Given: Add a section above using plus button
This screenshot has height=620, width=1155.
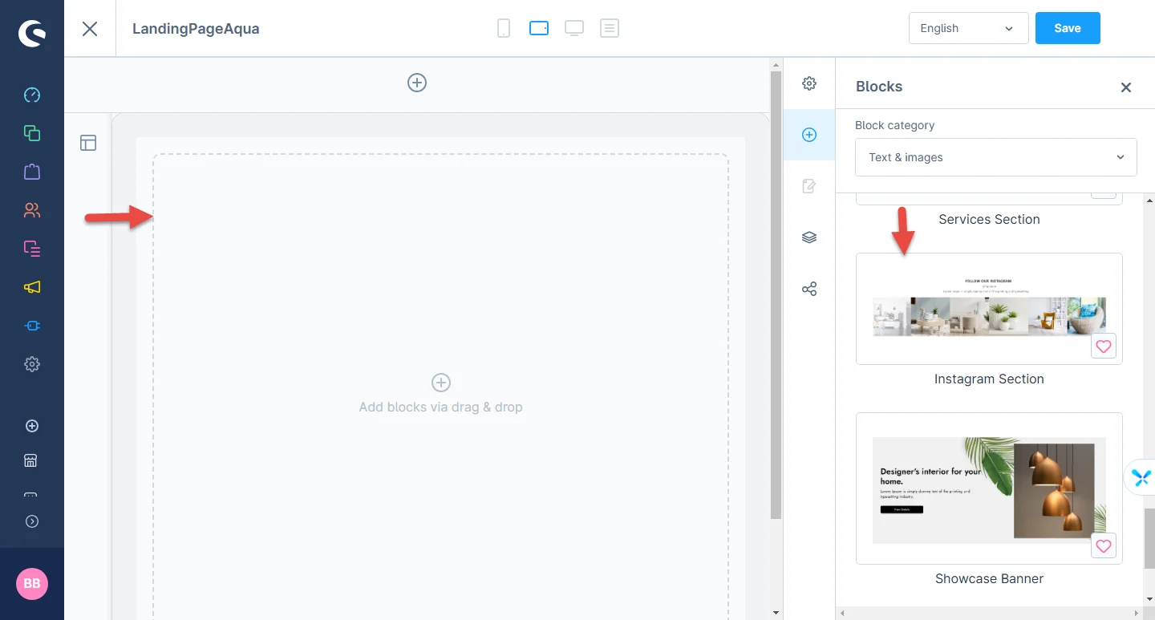Looking at the screenshot, I should [417, 83].
